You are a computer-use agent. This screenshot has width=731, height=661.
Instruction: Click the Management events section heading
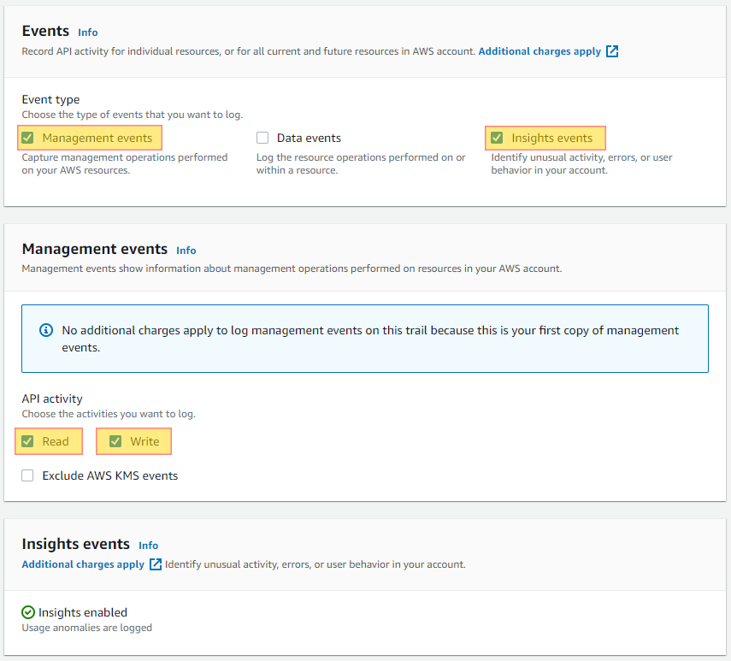(95, 249)
